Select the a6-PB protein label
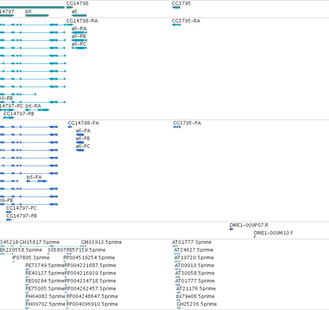Viewport: 329px width, 310px height. (x=83, y=139)
